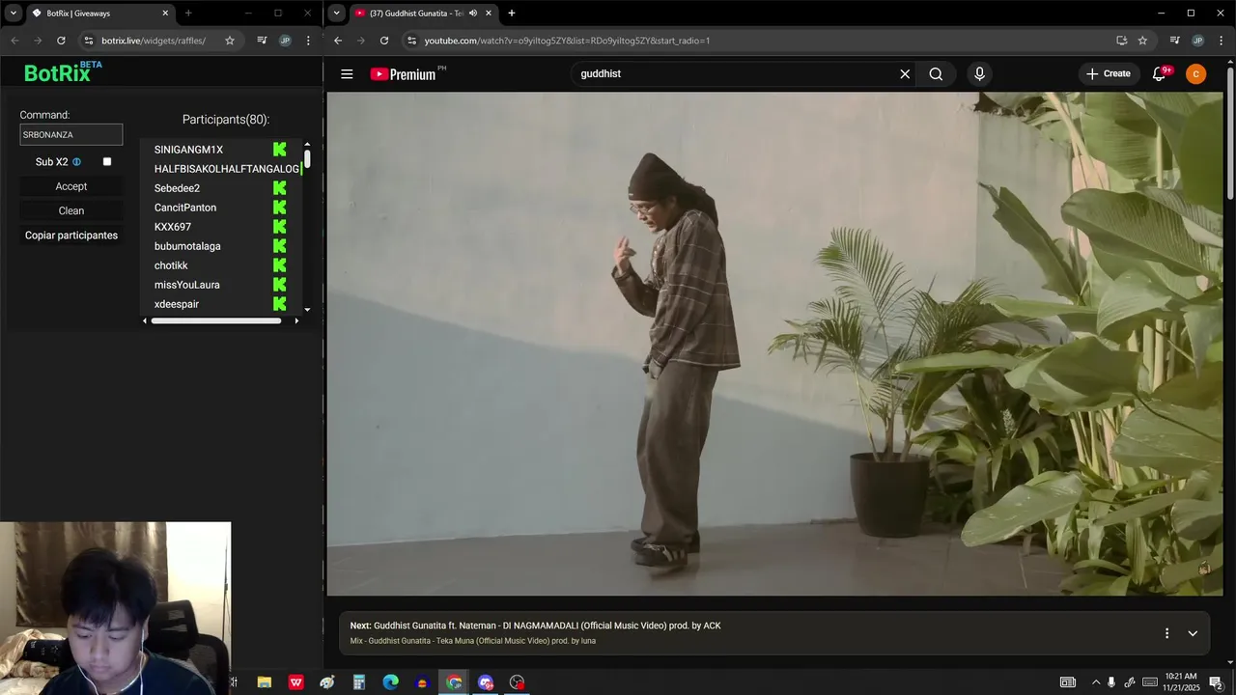Start voice search with the microphone icon

pyautogui.click(x=979, y=74)
